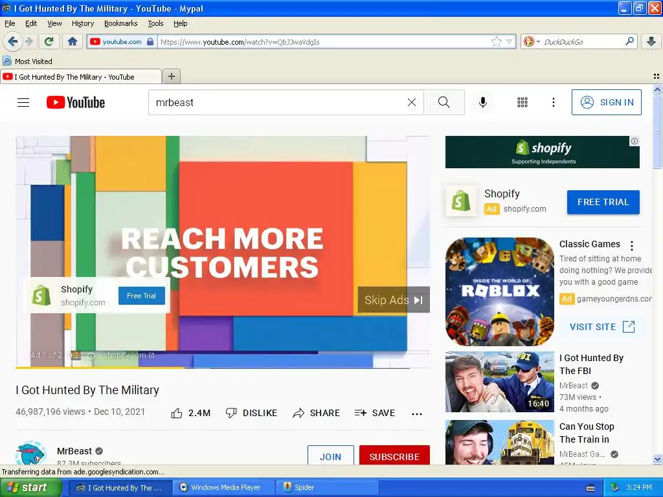Reload the page with the refresh icon
Viewport: 663px width, 497px height.
49,41
